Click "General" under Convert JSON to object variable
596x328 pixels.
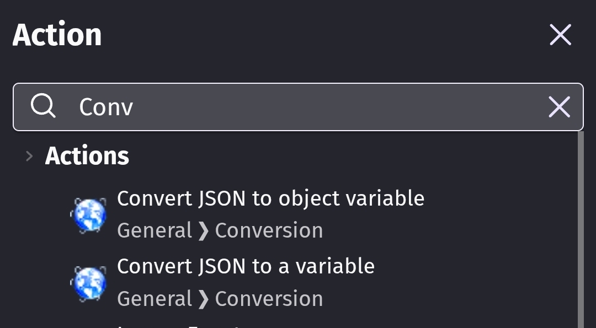(155, 230)
